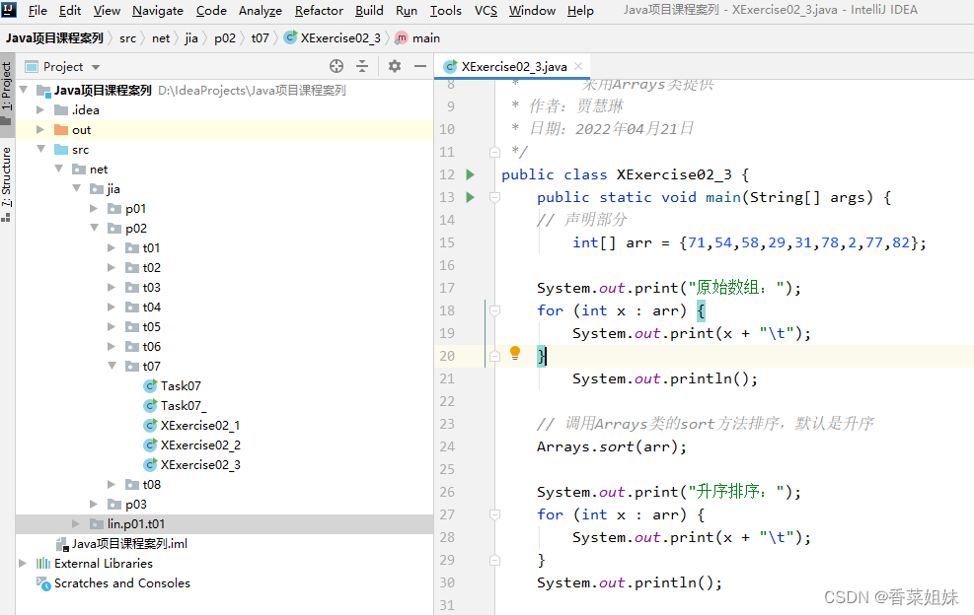Click the class icon in breadcrumb XExercise02_3
The image size is (974, 615).
[290, 37]
